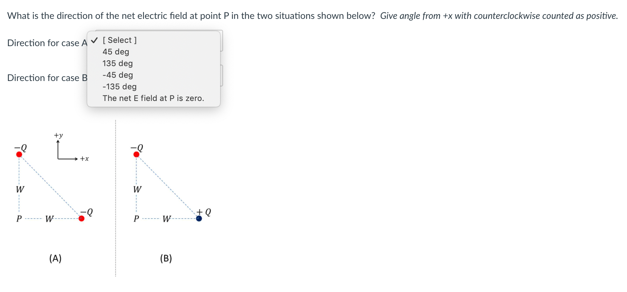Click the W distance label in diagram B
The height and width of the screenshot is (292, 627).
[x=167, y=219]
